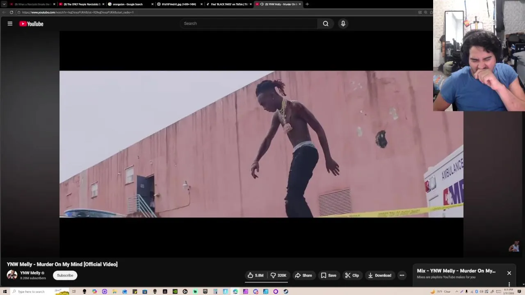Start voice search with microphone icon

[x=343, y=23]
